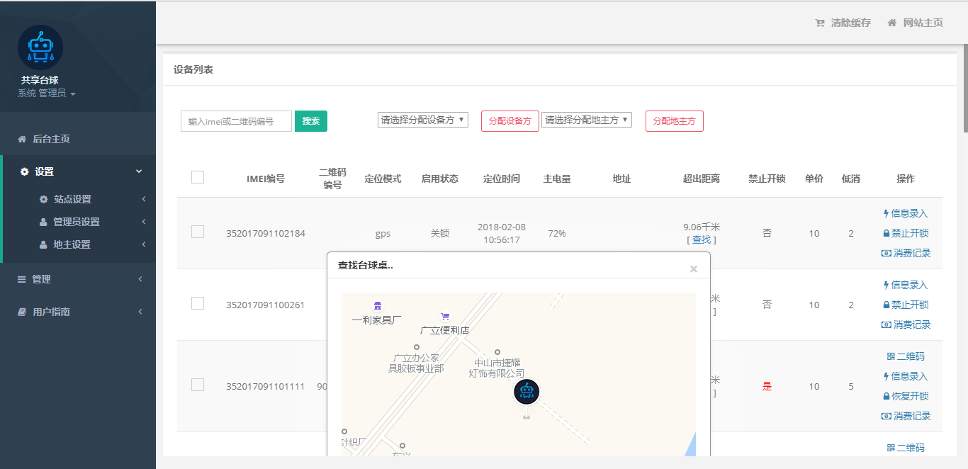Image resolution: width=968 pixels, height=469 pixels.
Task: Click the 分配设备方 button
Action: click(510, 121)
